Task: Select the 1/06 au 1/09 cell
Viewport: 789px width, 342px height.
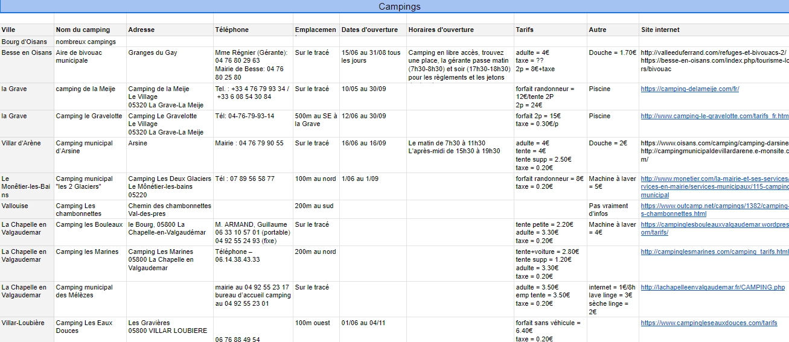Action: 372,186
